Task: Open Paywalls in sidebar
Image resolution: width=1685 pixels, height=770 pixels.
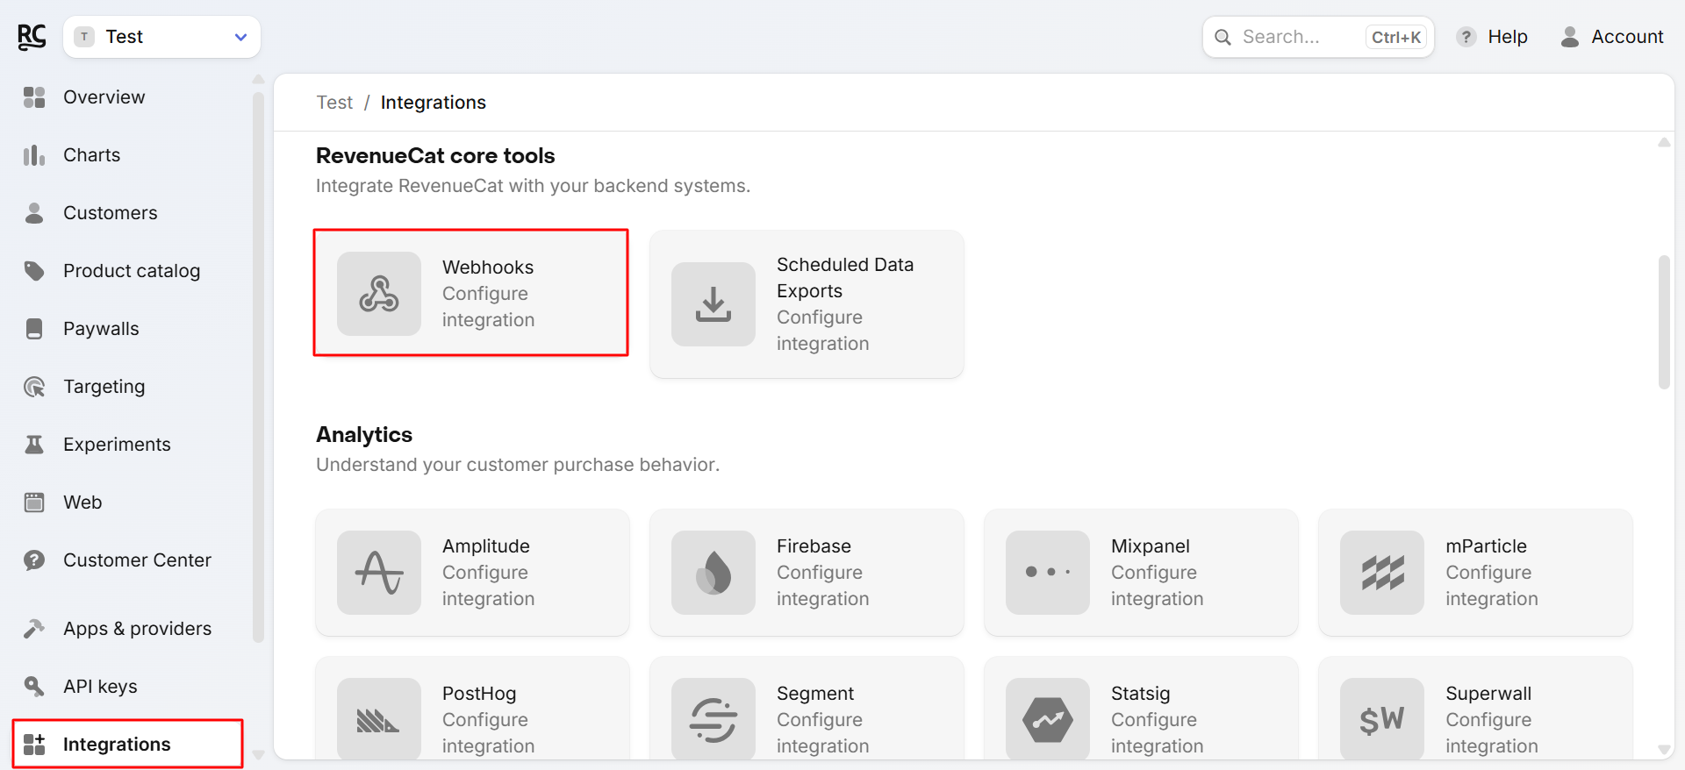Action: 101,329
